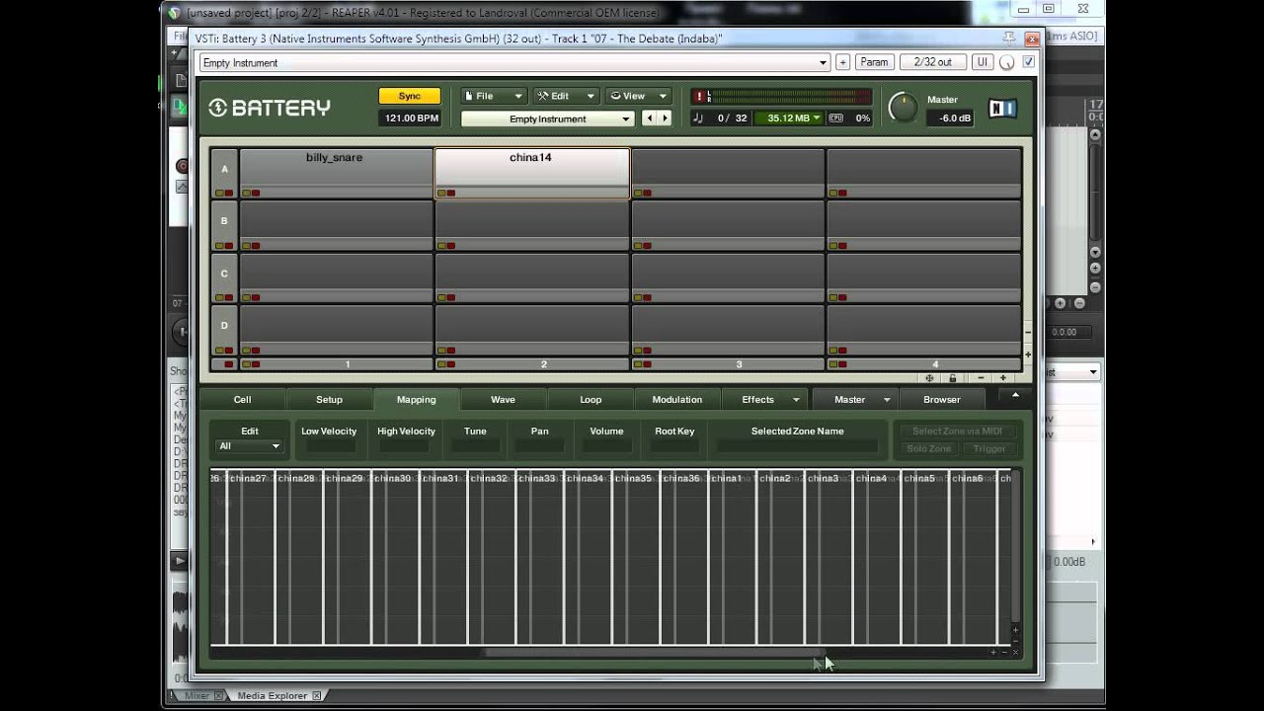Click the Native Instruments NI logo

click(x=1002, y=108)
